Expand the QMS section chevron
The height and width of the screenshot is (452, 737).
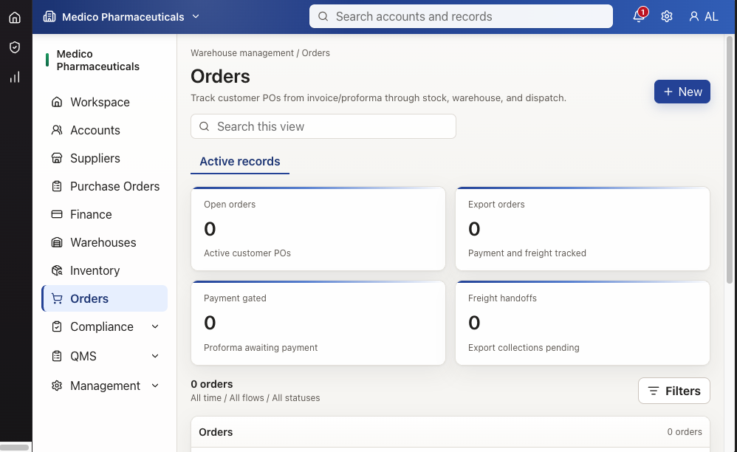tap(155, 356)
